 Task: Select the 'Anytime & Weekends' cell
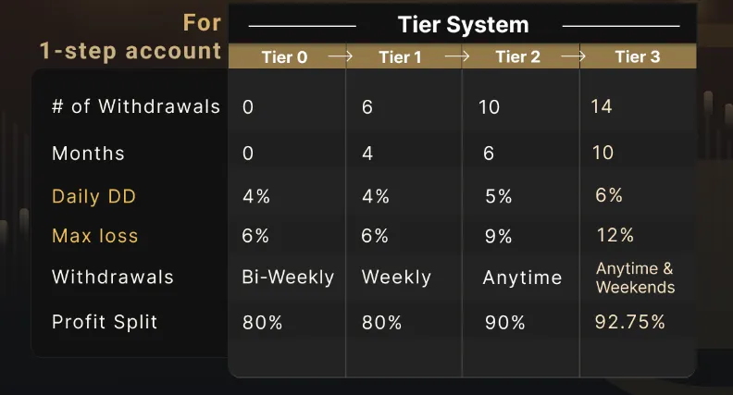point(635,278)
